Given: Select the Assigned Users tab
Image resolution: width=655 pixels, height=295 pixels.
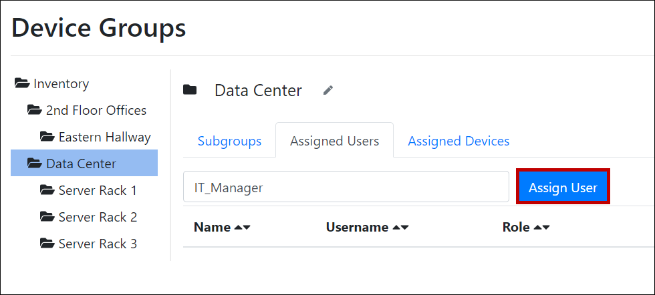Looking at the screenshot, I should (334, 141).
